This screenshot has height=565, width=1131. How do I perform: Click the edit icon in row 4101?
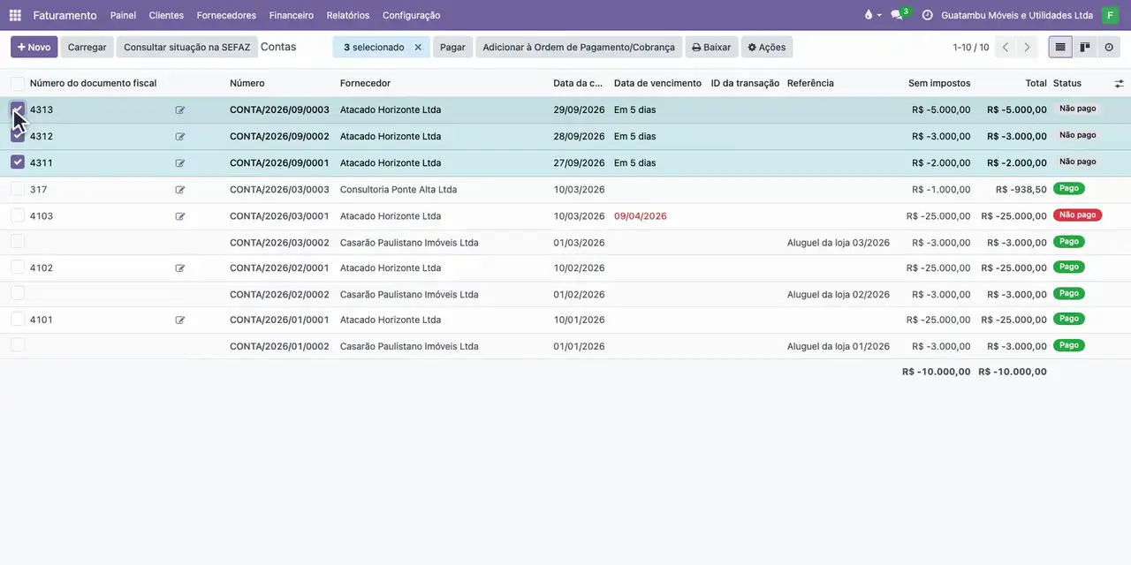point(180,320)
